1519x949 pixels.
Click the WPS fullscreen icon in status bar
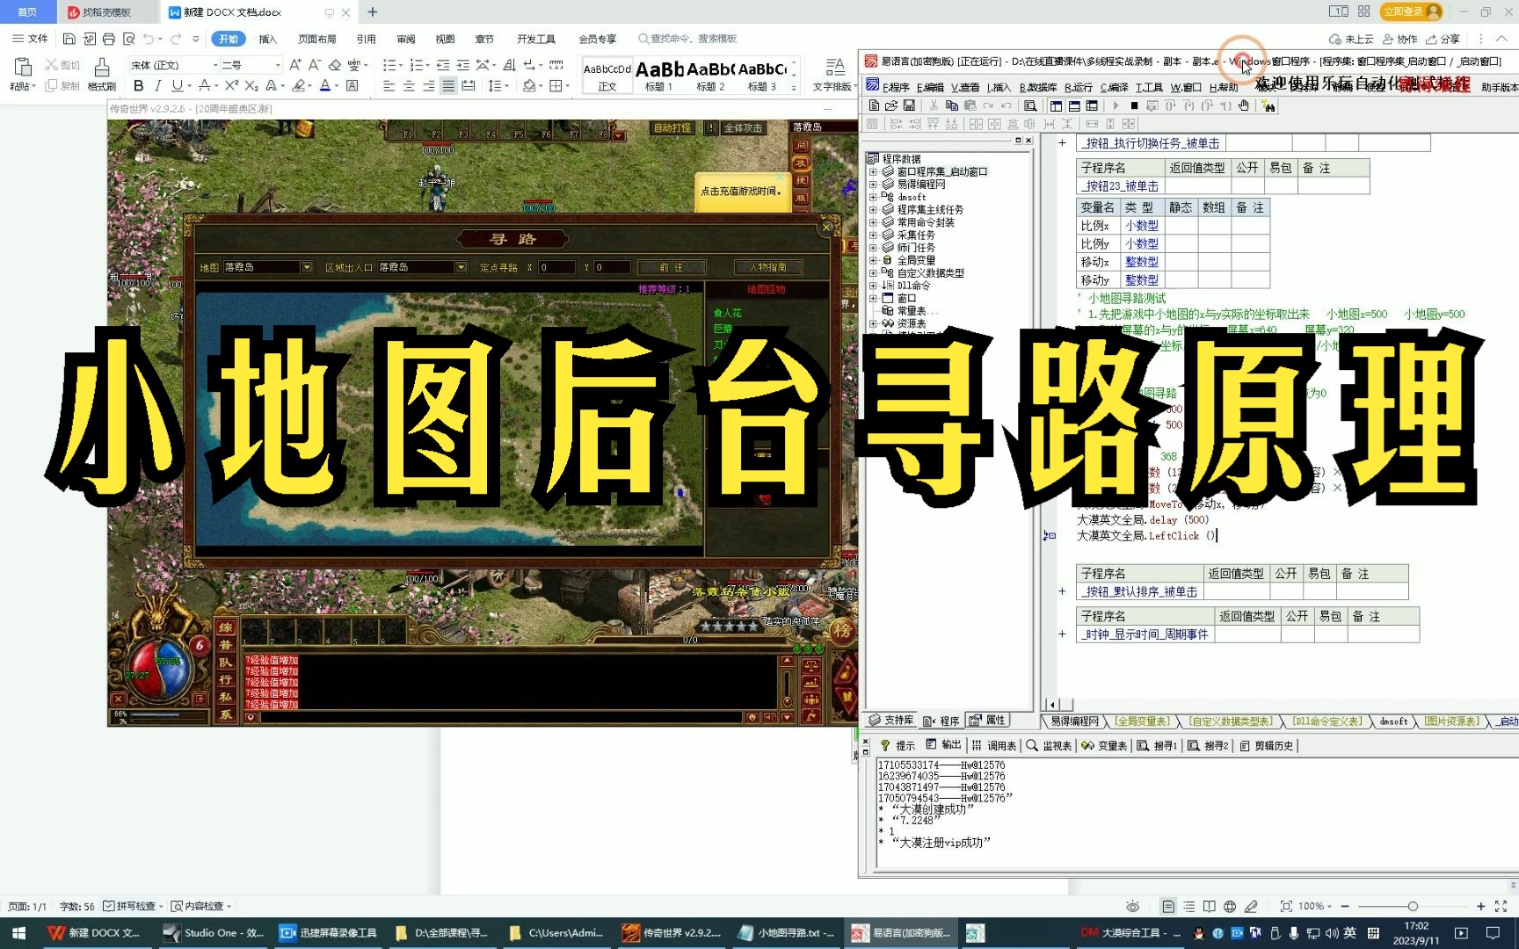tap(1501, 906)
